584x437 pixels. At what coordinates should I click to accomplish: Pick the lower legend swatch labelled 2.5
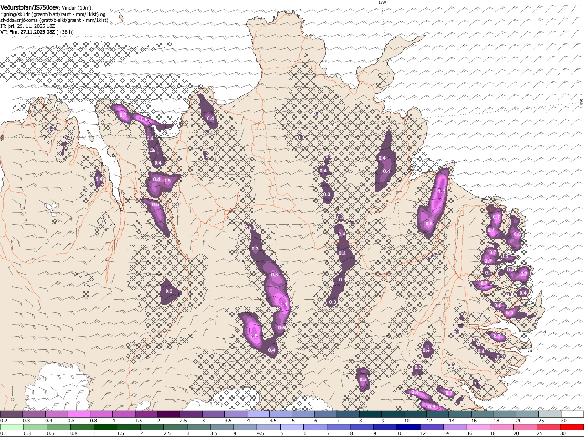point(175,427)
